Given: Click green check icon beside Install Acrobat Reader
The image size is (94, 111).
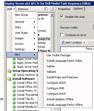Looking at the screenshot, I should 14,103.
